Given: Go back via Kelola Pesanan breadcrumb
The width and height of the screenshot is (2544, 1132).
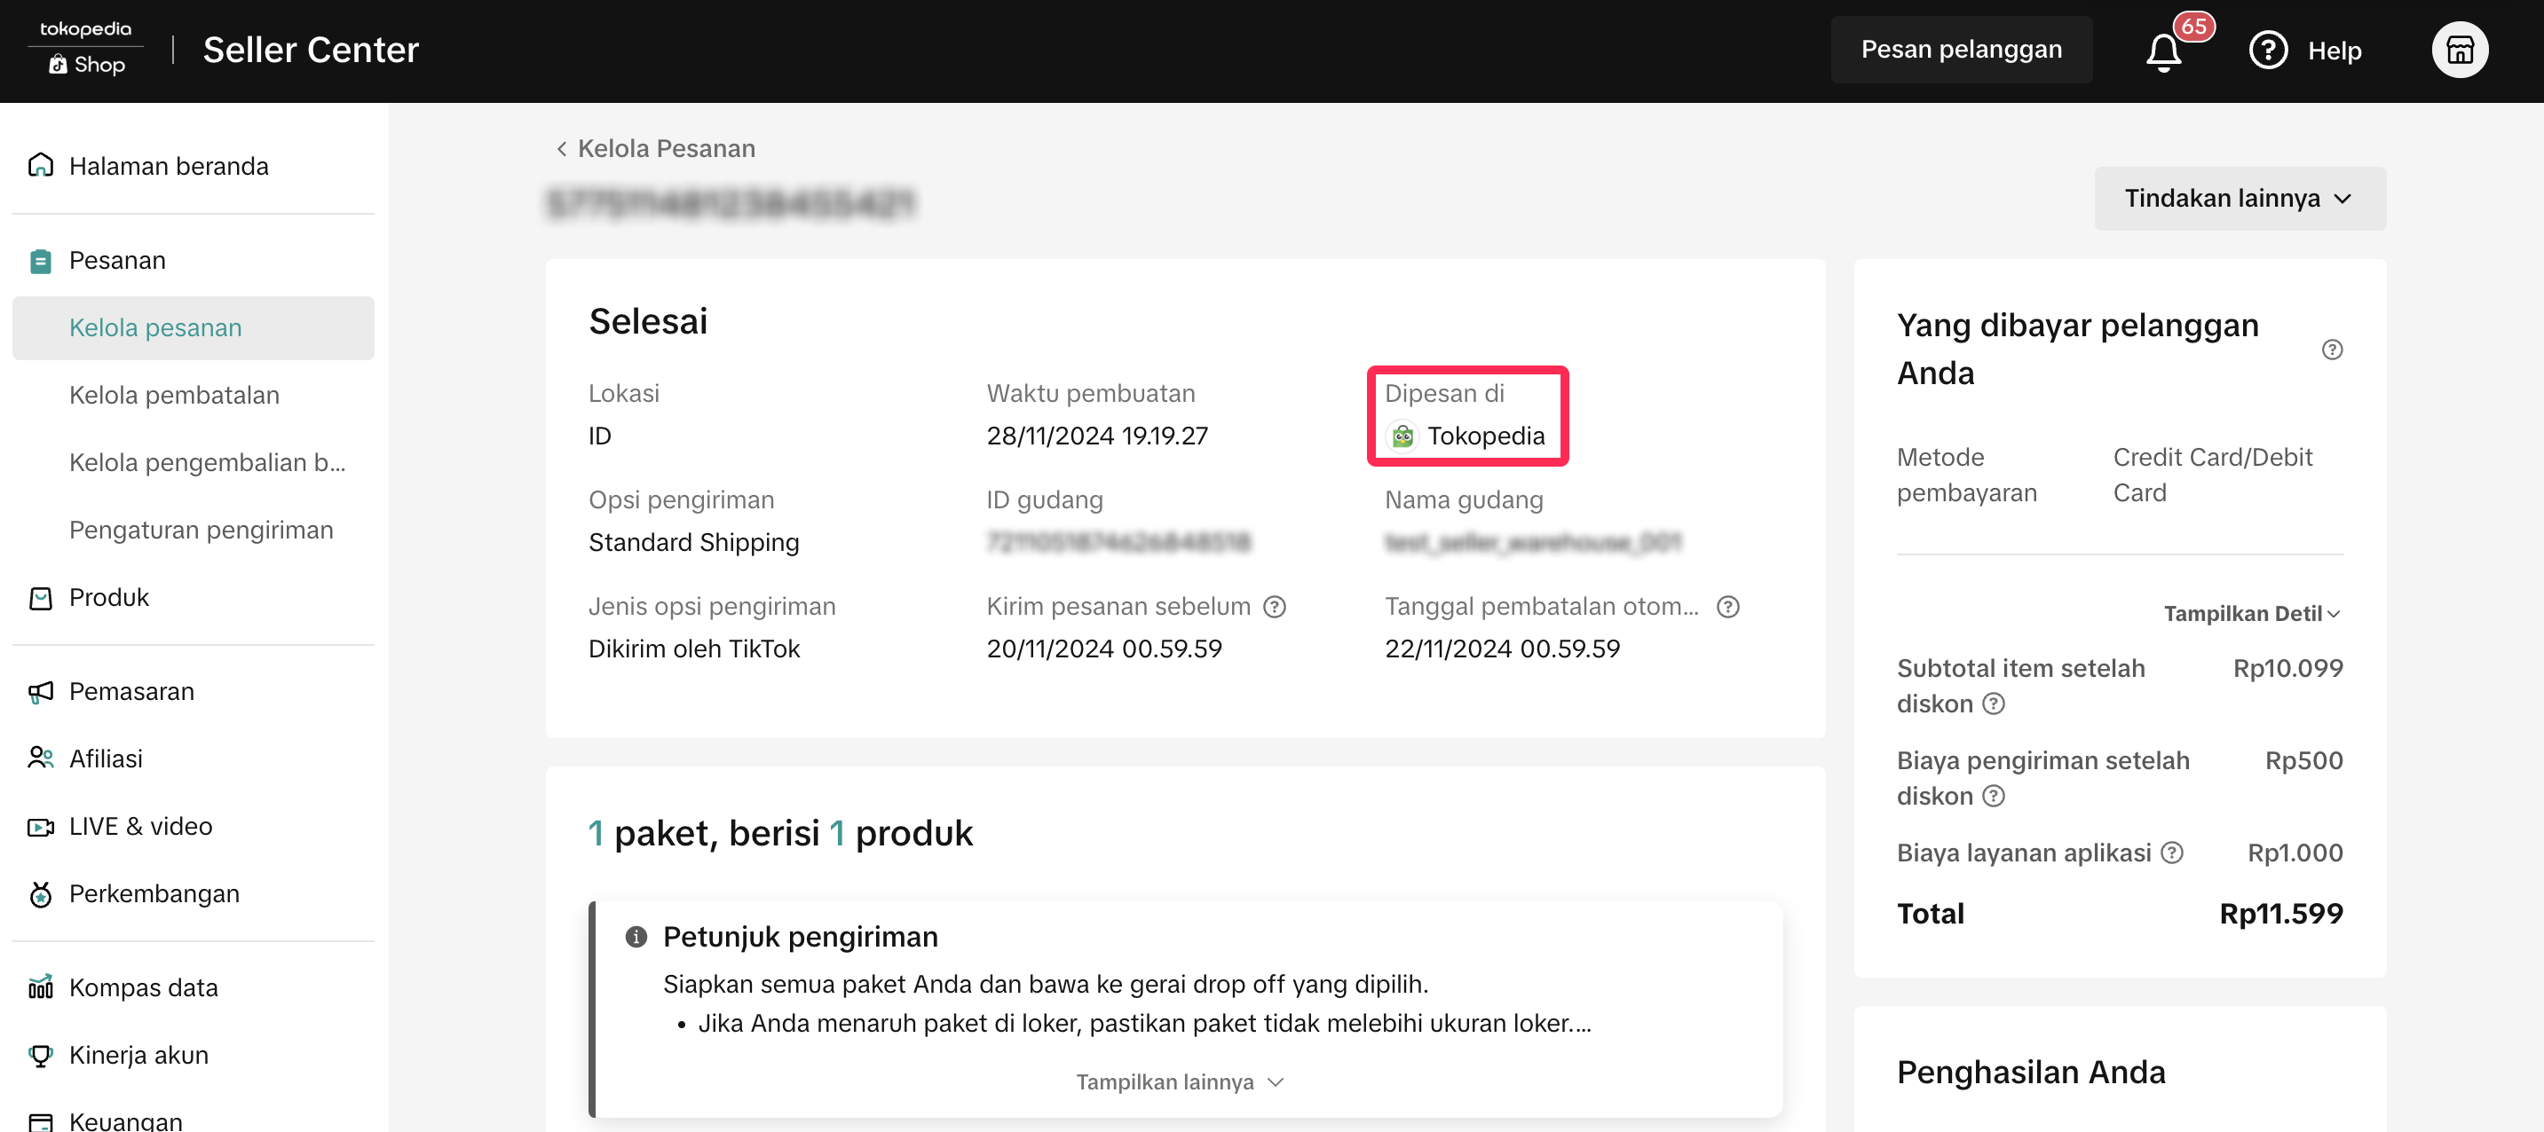Looking at the screenshot, I should pos(655,148).
